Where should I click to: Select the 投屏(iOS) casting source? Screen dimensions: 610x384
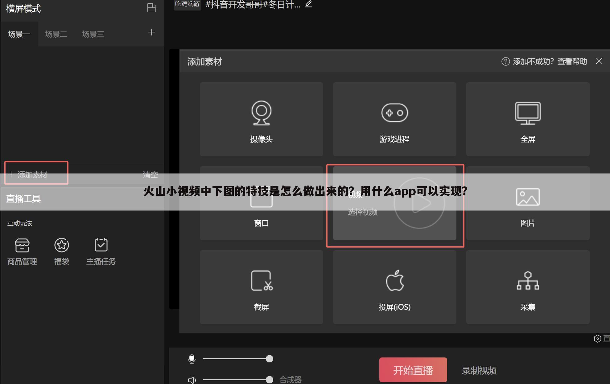pyautogui.click(x=394, y=287)
